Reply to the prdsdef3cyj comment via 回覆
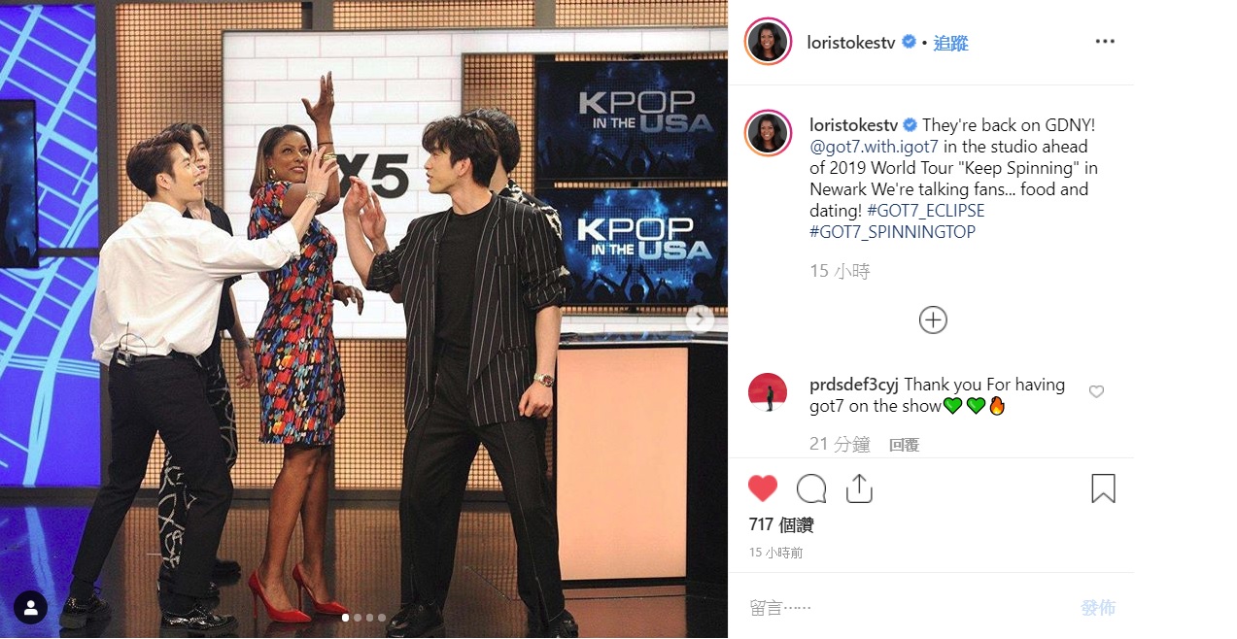Image resolution: width=1237 pixels, height=639 pixels. pyautogui.click(x=904, y=445)
